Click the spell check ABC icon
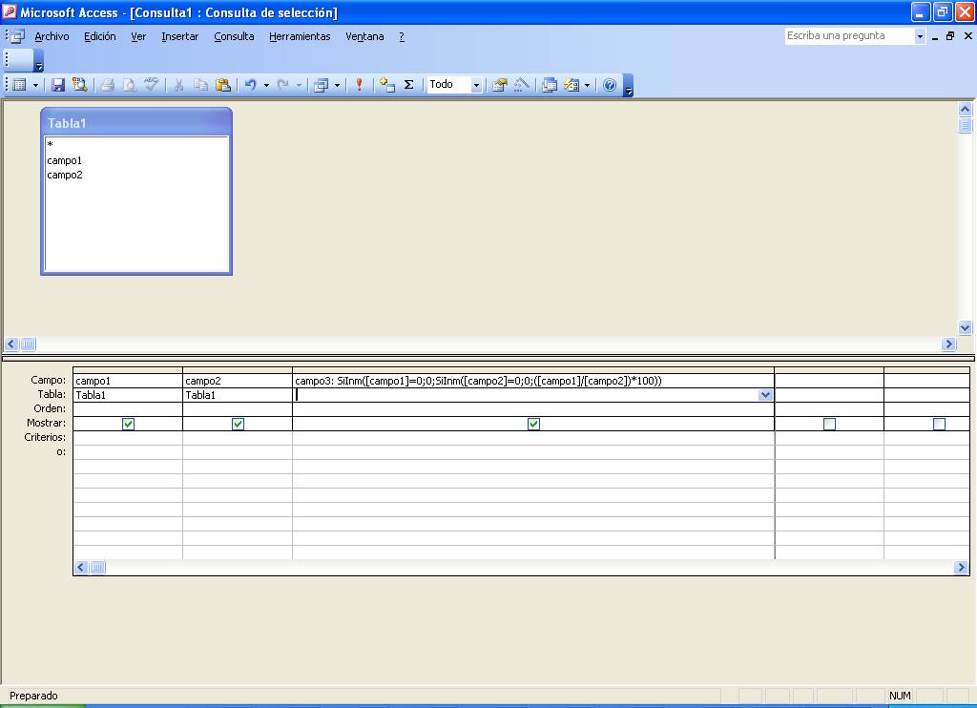The image size is (977, 708). coord(151,85)
